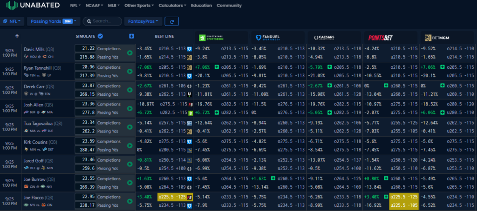
Task: Run simulation for Davis Mills row
Action: tap(129, 53)
